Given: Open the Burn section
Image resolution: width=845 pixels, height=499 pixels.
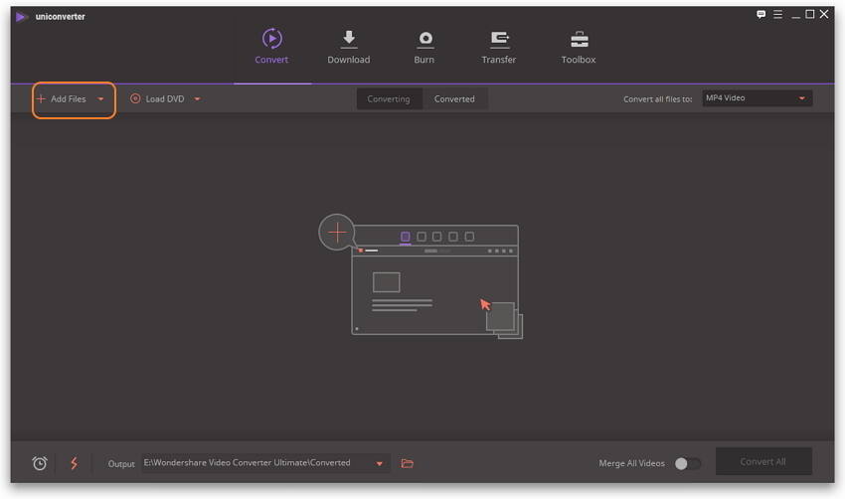Looking at the screenshot, I should (x=424, y=47).
